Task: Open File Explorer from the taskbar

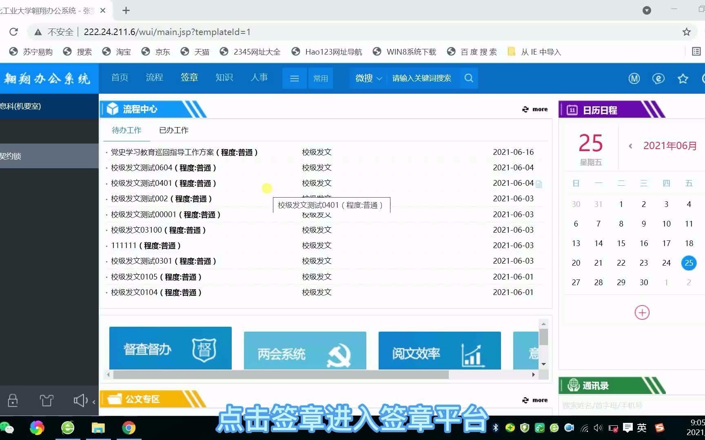Action: 98,428
